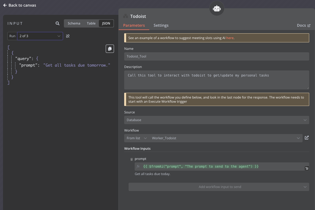Screen dimensions: 315x210
Task: Click the Workflow Inputs heading
Action: pyautogui.click(x=137, y=149)
